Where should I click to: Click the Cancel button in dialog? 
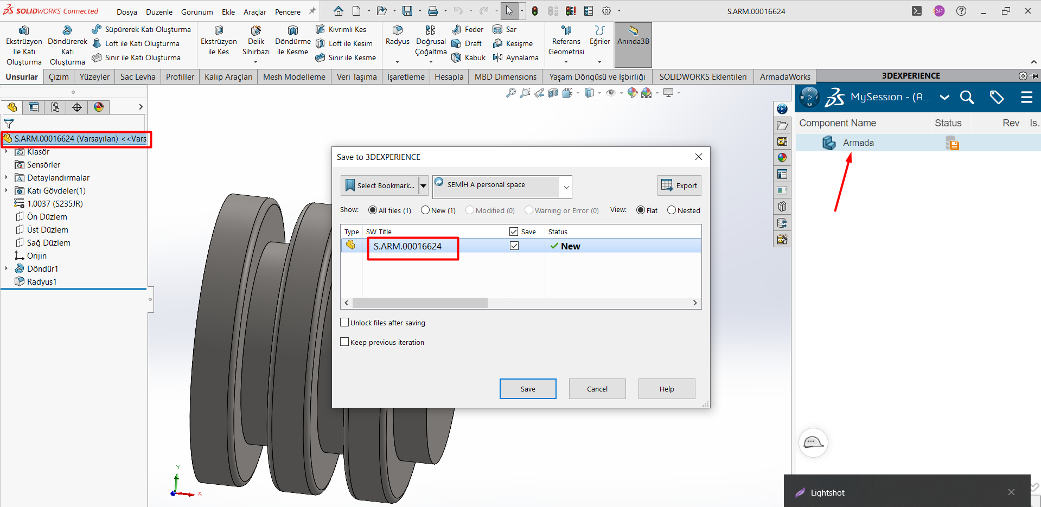[x=597, y=389]
